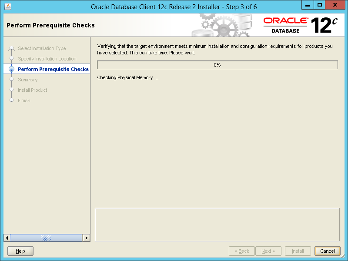Open Help for the installer
Screen dimensions: 348x261
pyautogui.click(x=20, y=251)
